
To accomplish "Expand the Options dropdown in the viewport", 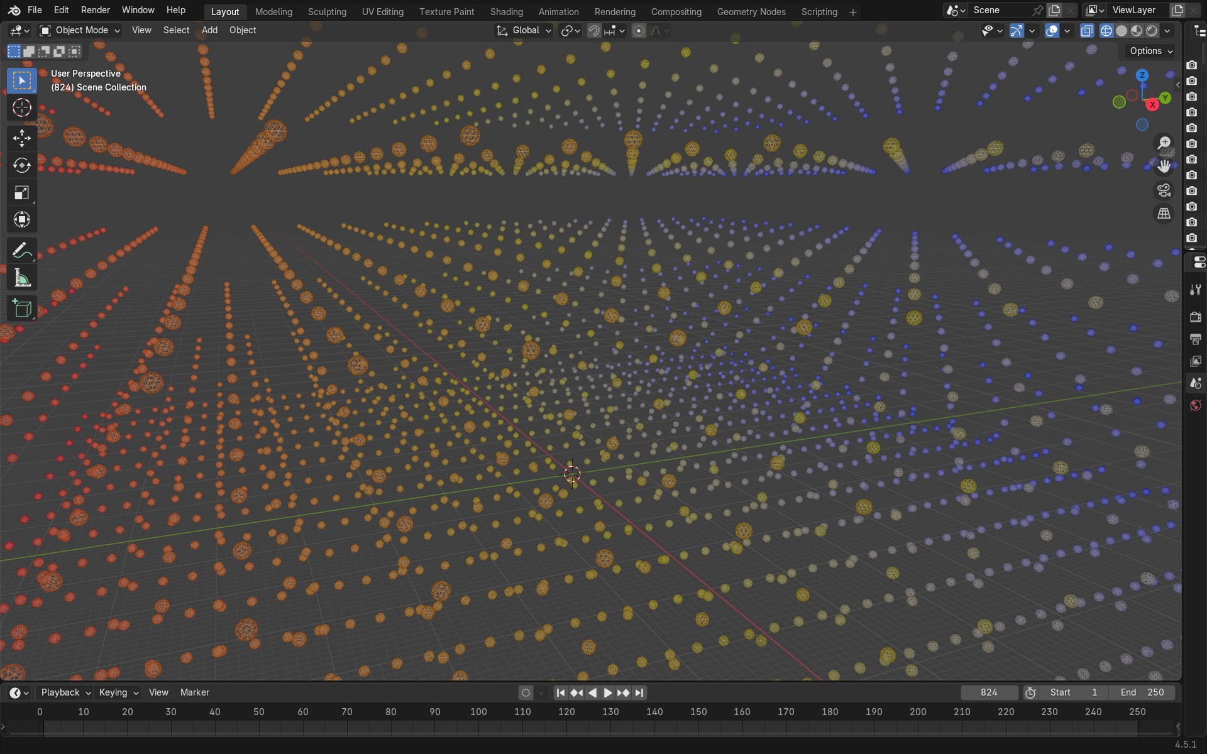I will (x=1149, y=51).
